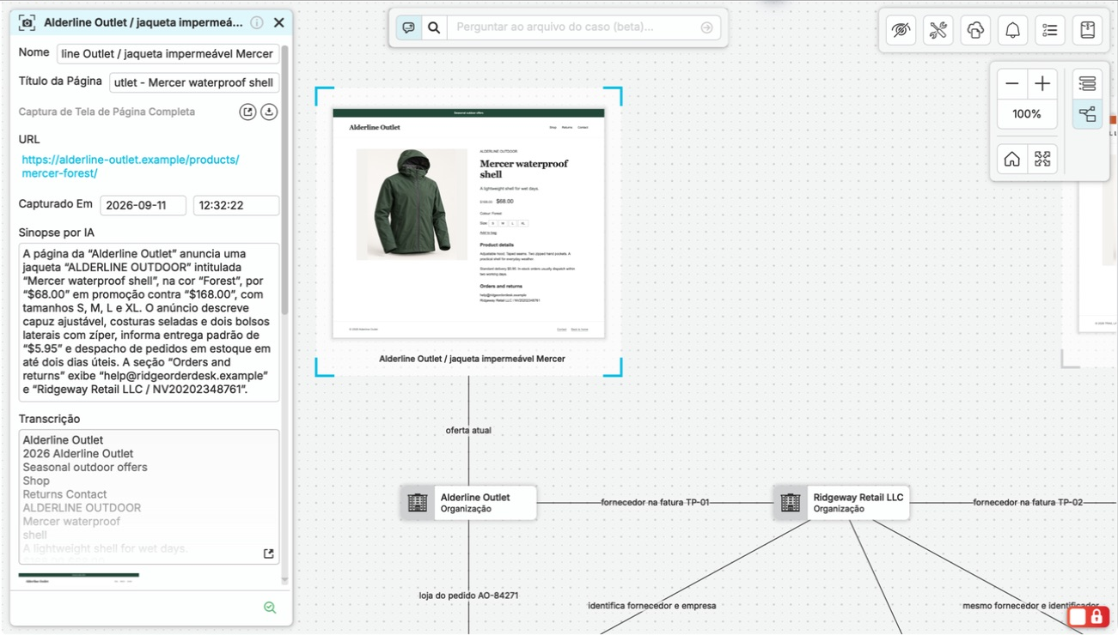Close the Alderline Outlet details panel
Image resolution: width=1118 pixels, height=635 pixels.
point(278,23)
